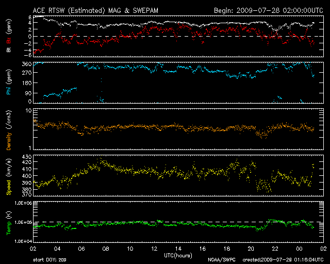The height and width of the screenshot is (264, 330).
Task: Click the '10' tick on the Density axis
Action: point(28,110)
